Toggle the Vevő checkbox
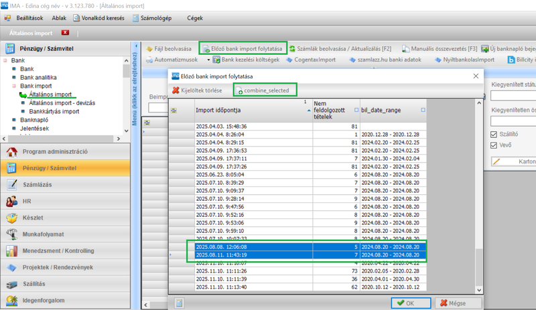Image resolution: width=536 pixels, height=310 pixels. click(x=494, y=144)
